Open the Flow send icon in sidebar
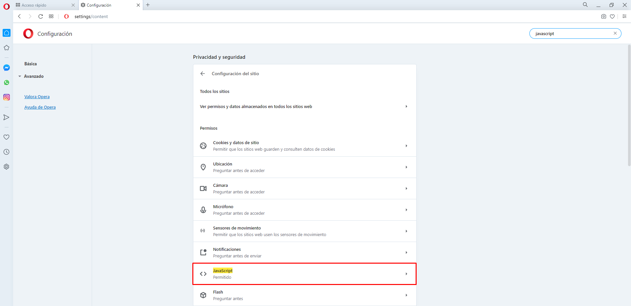 click(6, 117)
